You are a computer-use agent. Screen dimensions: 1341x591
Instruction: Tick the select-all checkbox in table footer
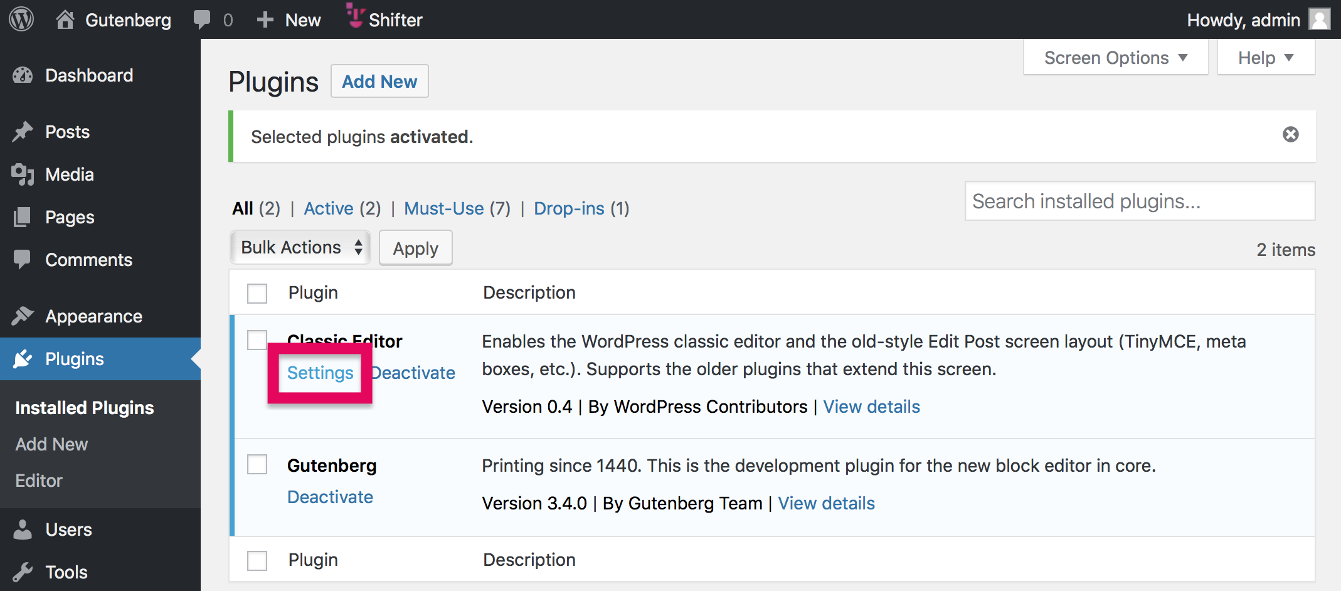tap(257, 560)
